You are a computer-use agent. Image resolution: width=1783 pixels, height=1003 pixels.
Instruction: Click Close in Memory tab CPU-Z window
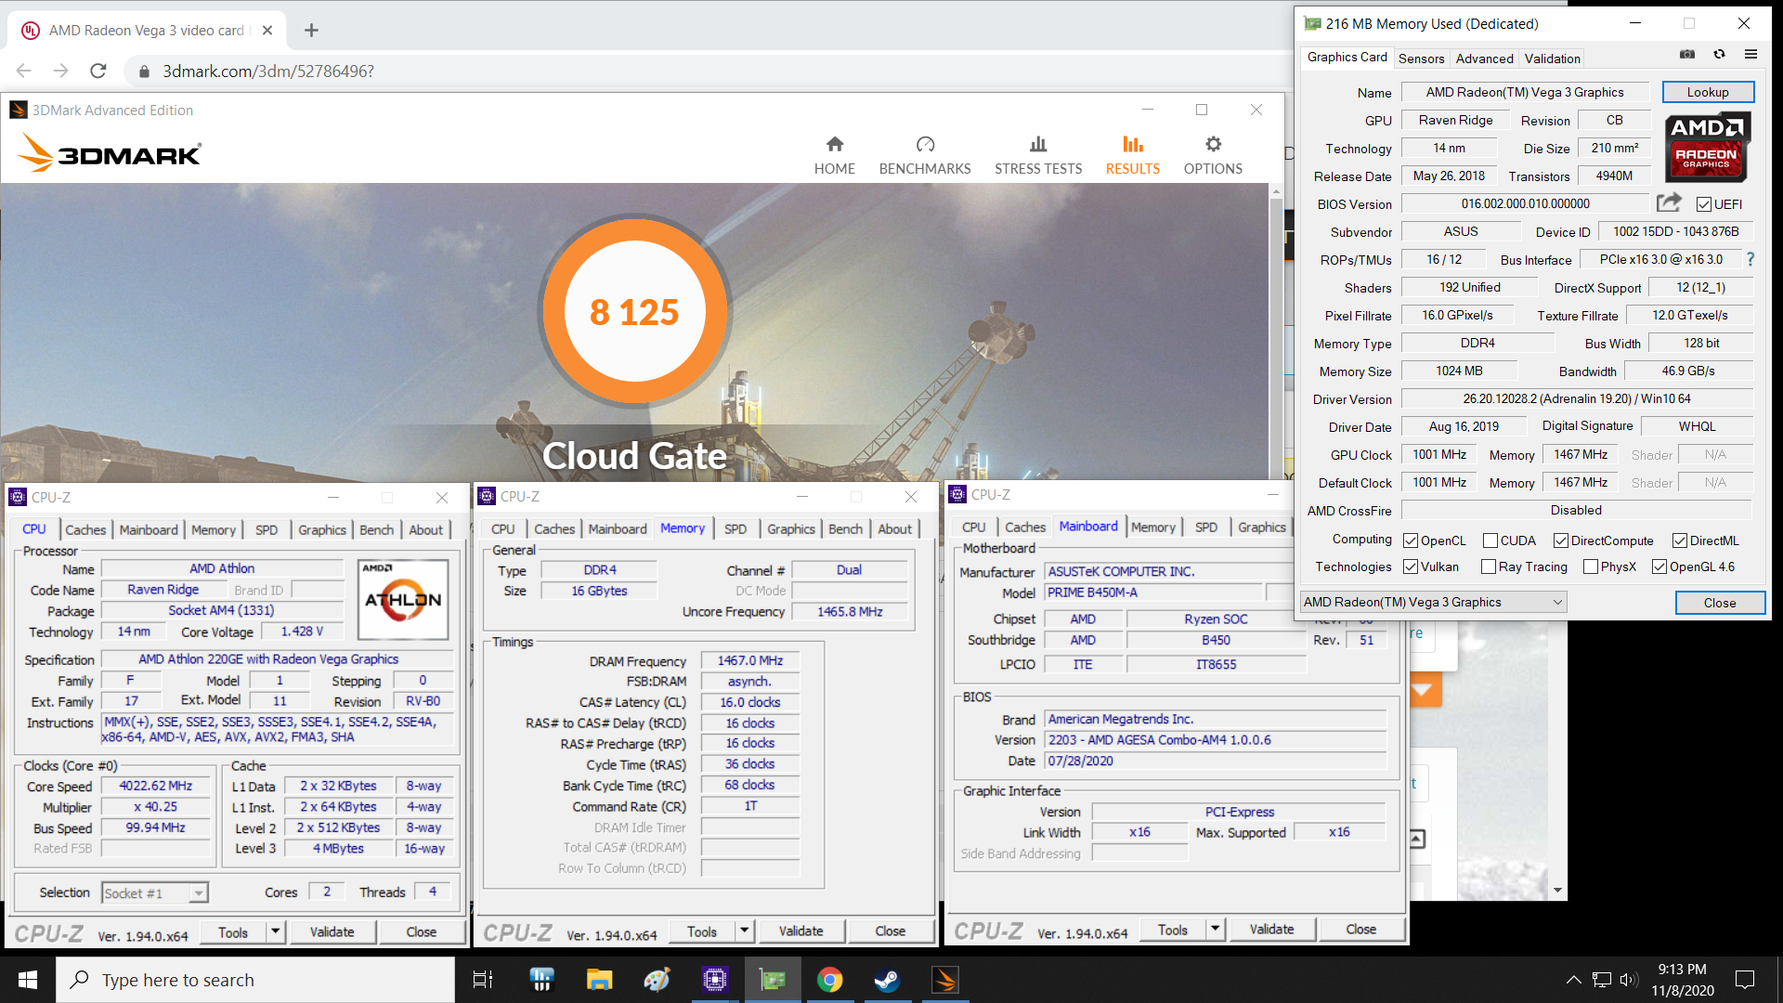[x=890, y=931]
